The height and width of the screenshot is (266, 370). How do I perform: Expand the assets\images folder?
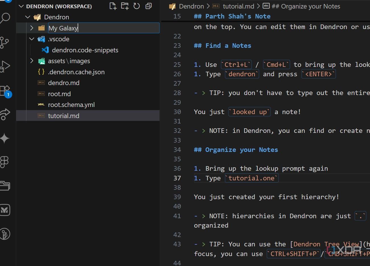click(x=32, y=61)
